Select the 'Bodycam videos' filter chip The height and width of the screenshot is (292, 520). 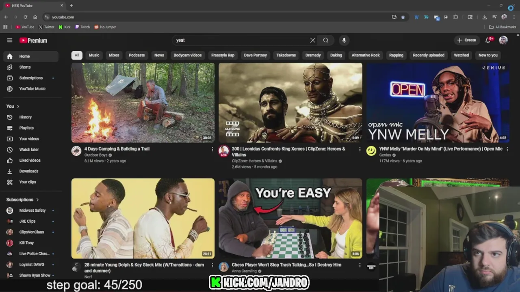point(188,55)
